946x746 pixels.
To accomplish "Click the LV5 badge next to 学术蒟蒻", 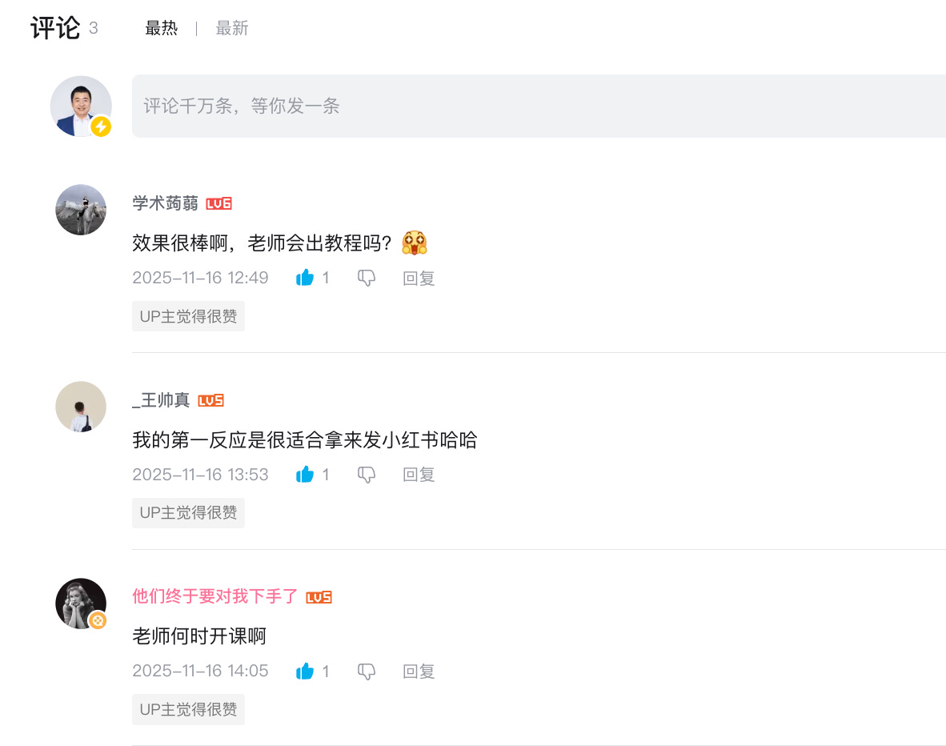I will [218, 203].
